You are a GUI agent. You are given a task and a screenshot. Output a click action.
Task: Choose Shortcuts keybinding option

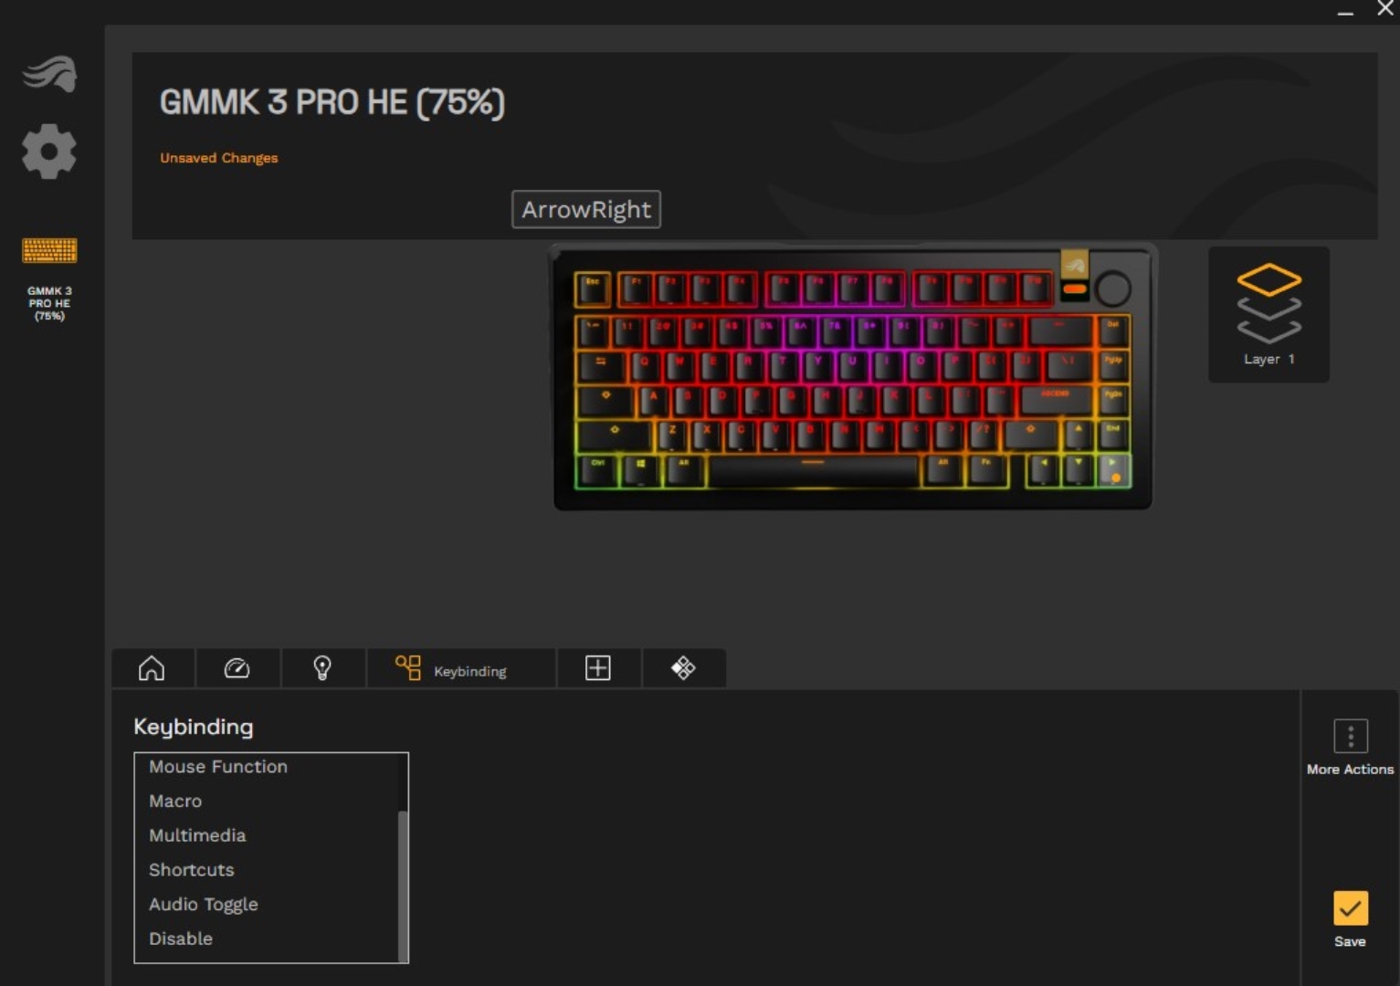(192, 870)
